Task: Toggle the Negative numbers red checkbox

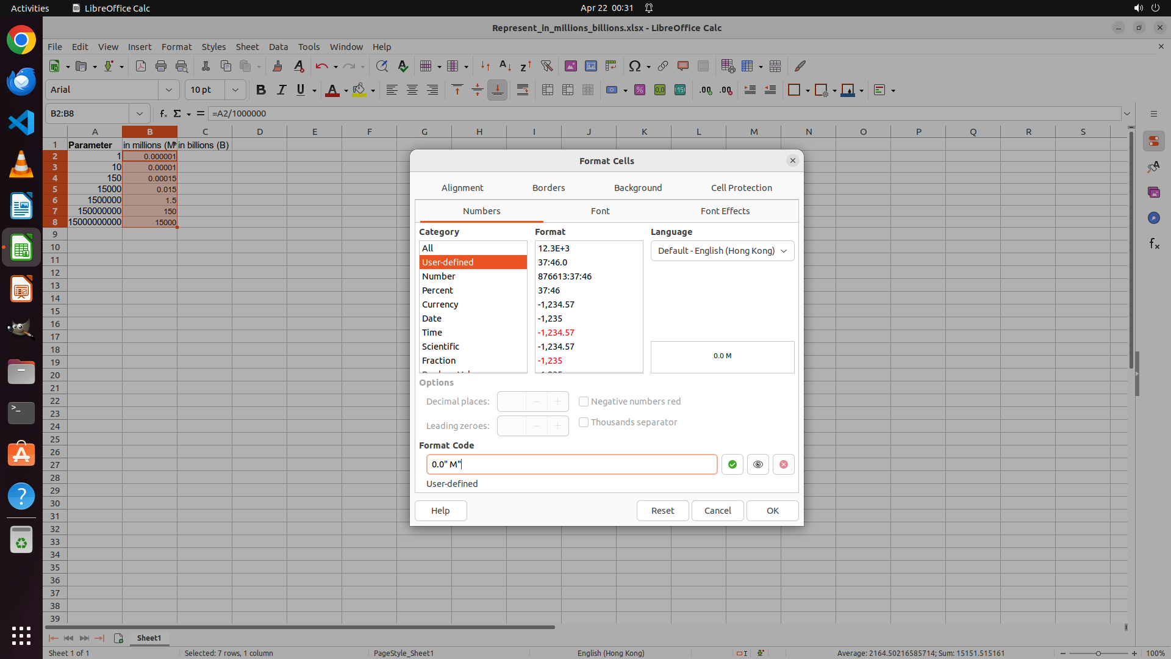Action: tap(584, 402)
